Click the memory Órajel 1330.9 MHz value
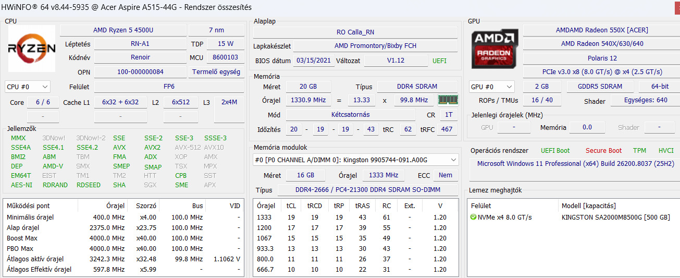This screenshot has width=680, height=278. point(308,100)
